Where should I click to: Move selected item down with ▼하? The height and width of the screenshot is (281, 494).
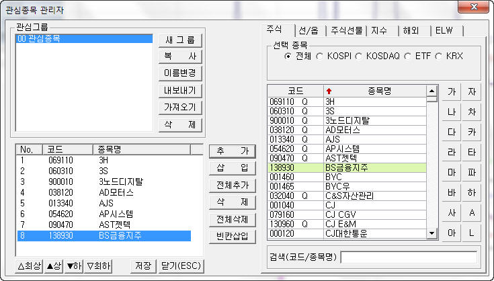coord(73,265)
